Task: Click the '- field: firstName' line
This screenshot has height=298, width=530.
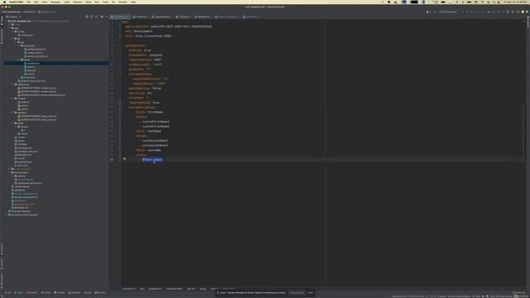Action: click(147, 112)
